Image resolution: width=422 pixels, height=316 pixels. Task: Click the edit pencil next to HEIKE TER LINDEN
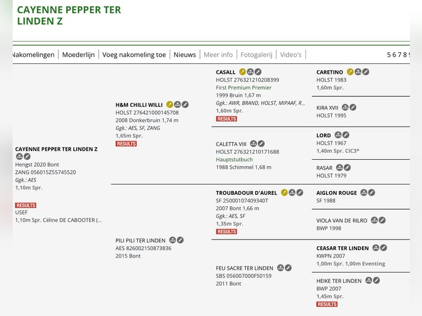(377, 280)
